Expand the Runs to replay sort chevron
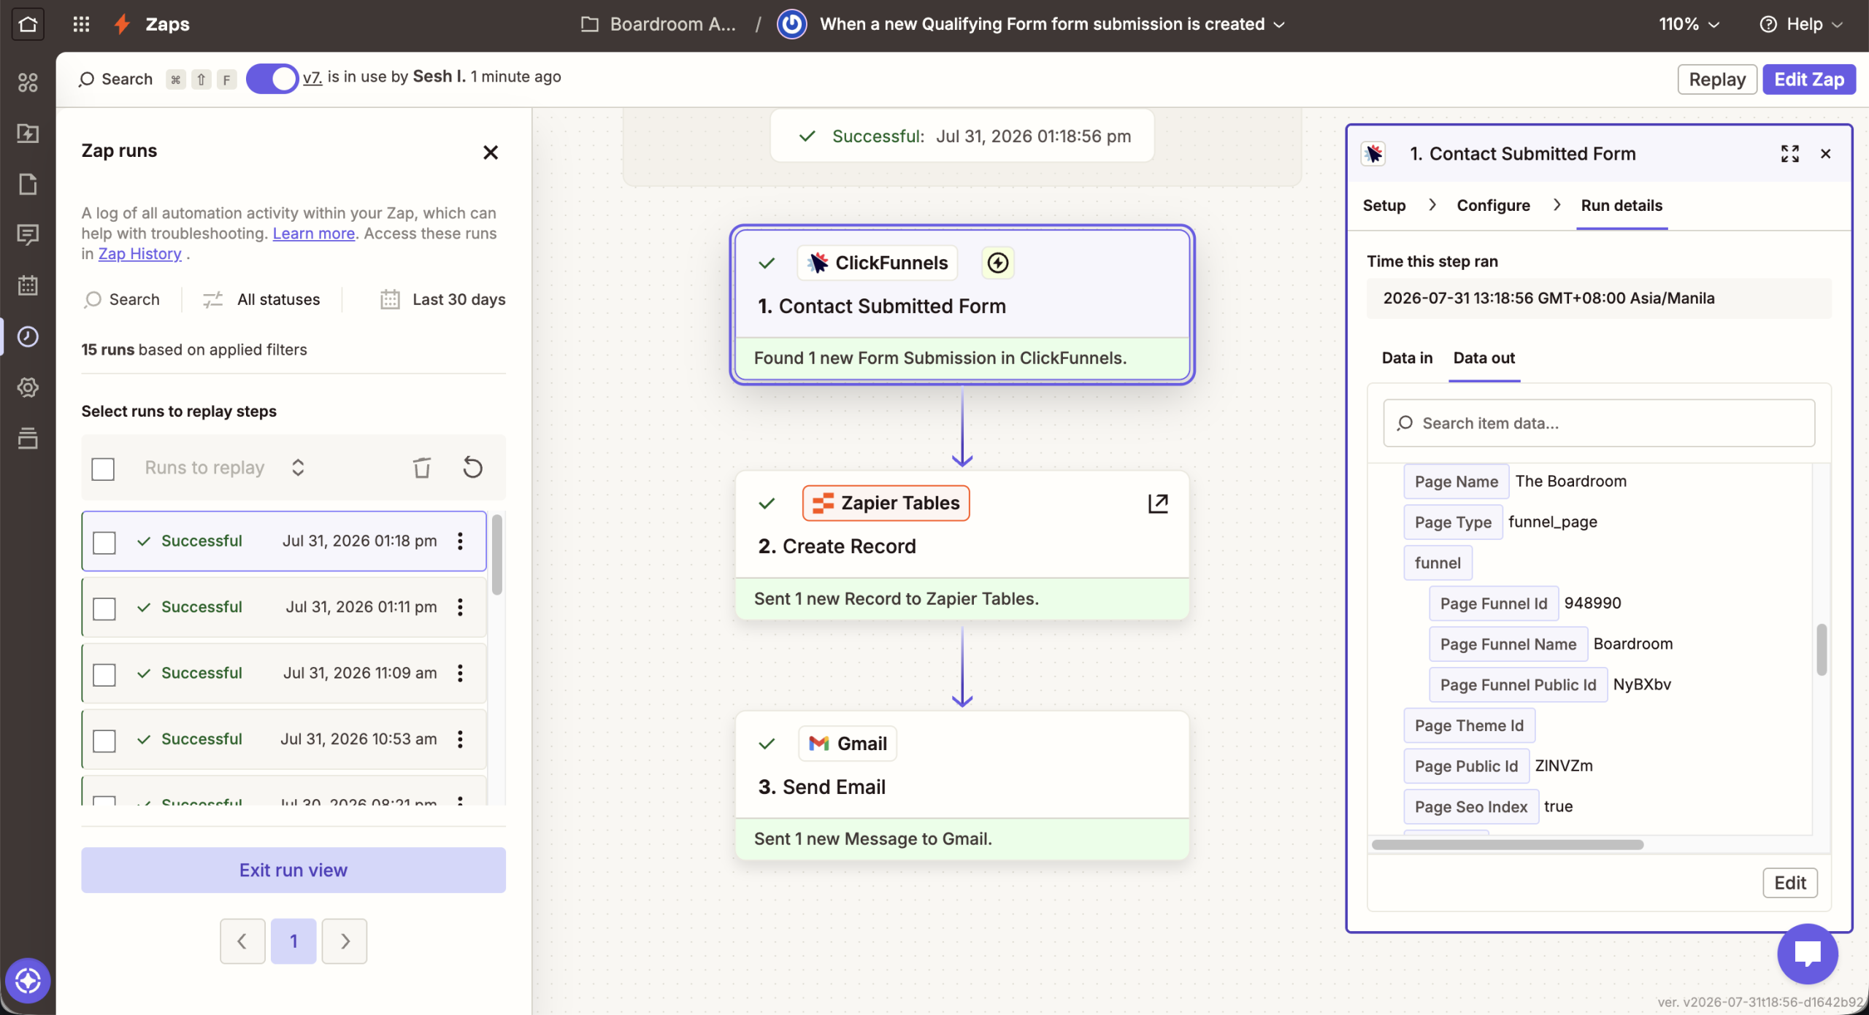The image size is (1869, 1015). pos(298,468)
